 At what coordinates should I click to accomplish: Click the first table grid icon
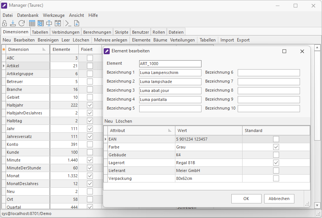click(x=32, y=23)
